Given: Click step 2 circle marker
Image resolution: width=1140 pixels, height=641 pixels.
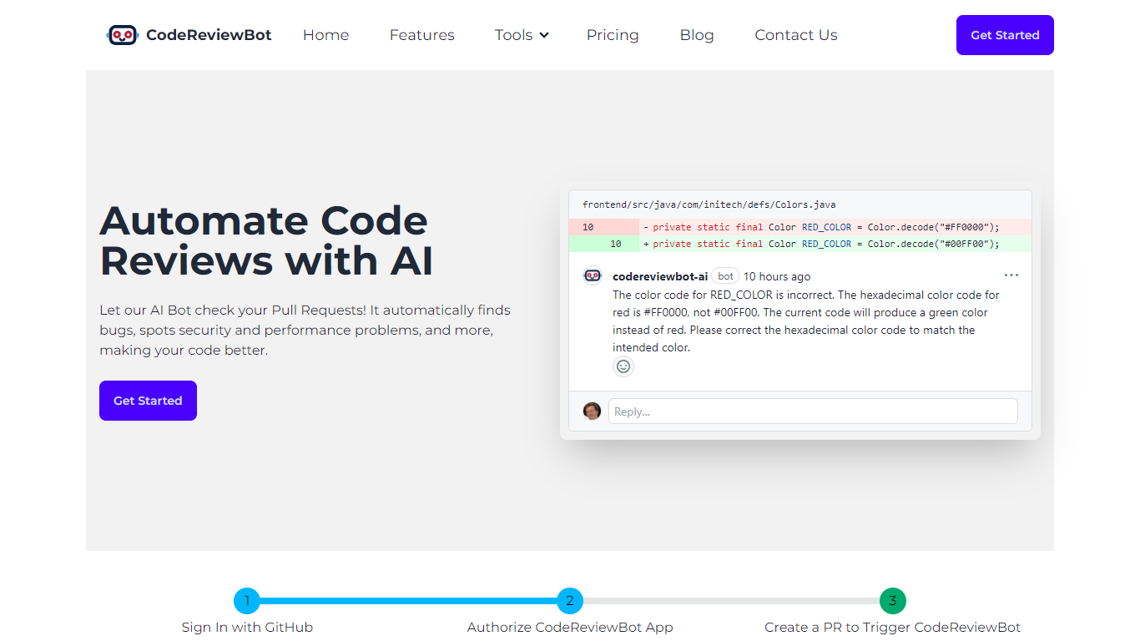Looking at the screenshot, I should tap(570, 601).
